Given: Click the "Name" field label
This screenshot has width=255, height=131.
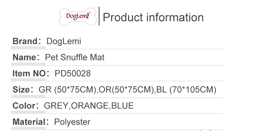Looking at the screenshot, I should click(x=24, y=57).
